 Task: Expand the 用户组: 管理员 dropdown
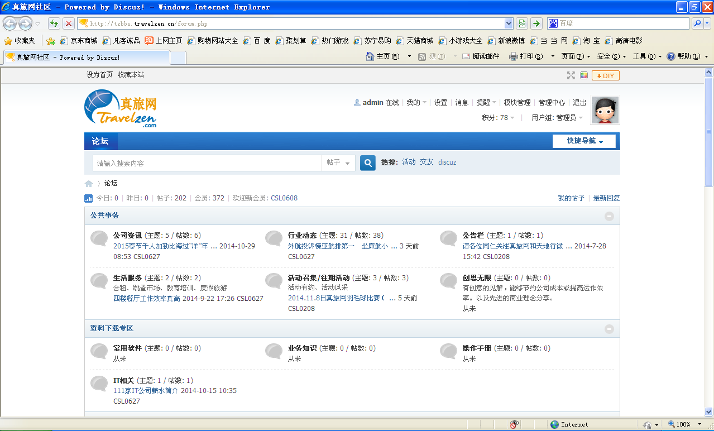pyautogui.click(x=557, y=118)
